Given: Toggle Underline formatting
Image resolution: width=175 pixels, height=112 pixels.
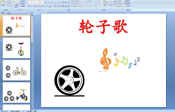Looking at the screenshot, I should [x=34, y=6].
